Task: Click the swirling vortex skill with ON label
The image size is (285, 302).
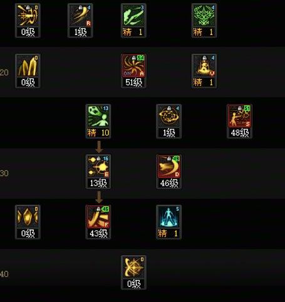Action: (x=133, y=66)
